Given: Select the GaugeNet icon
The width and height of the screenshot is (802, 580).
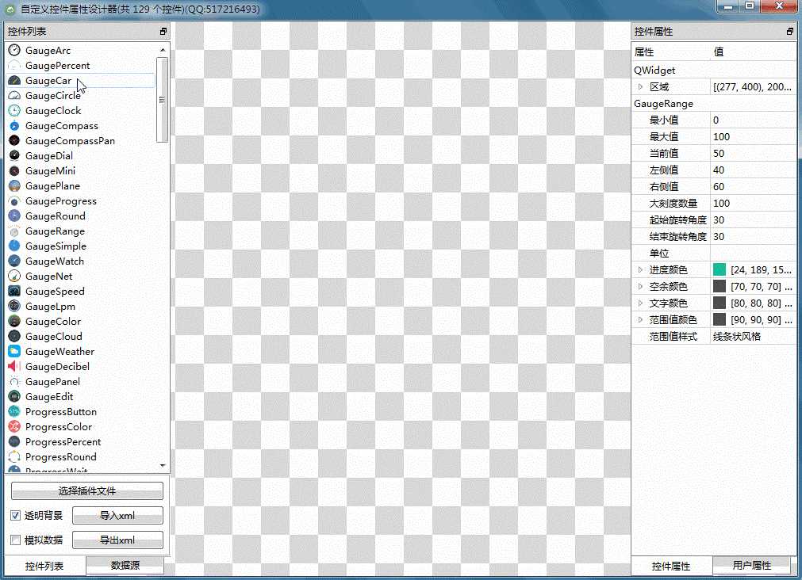Looking at the screenshot, I should [x=14, y=277].
